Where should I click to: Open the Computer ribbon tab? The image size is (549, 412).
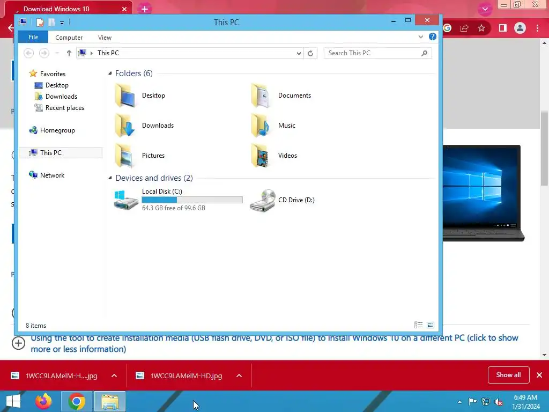click(69, 38)
